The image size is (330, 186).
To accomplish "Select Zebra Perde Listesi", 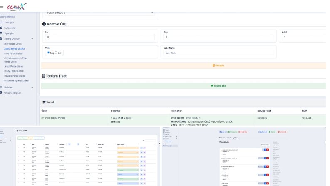I will coord(14,48).
